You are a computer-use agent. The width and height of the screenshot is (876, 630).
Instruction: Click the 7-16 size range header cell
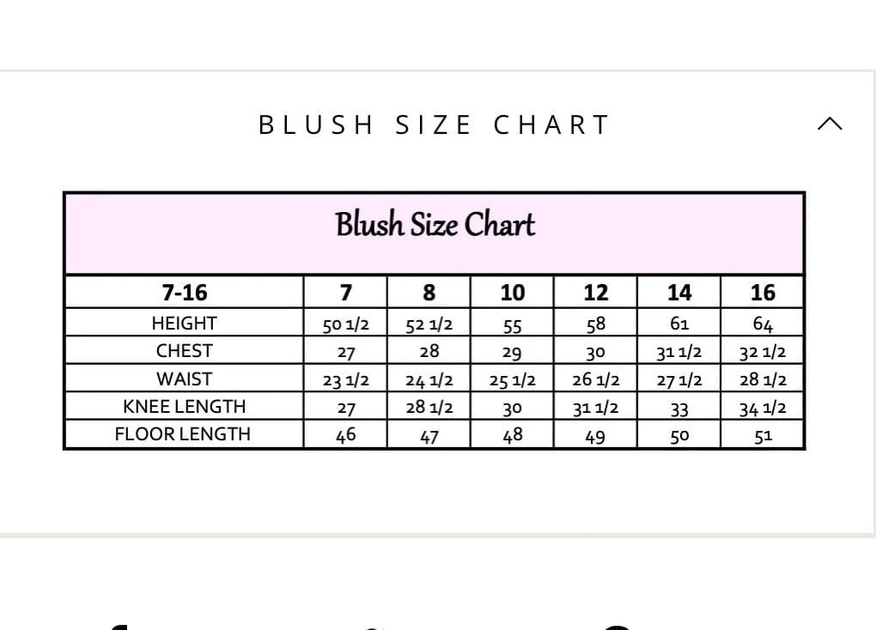(x=185, y=292)
